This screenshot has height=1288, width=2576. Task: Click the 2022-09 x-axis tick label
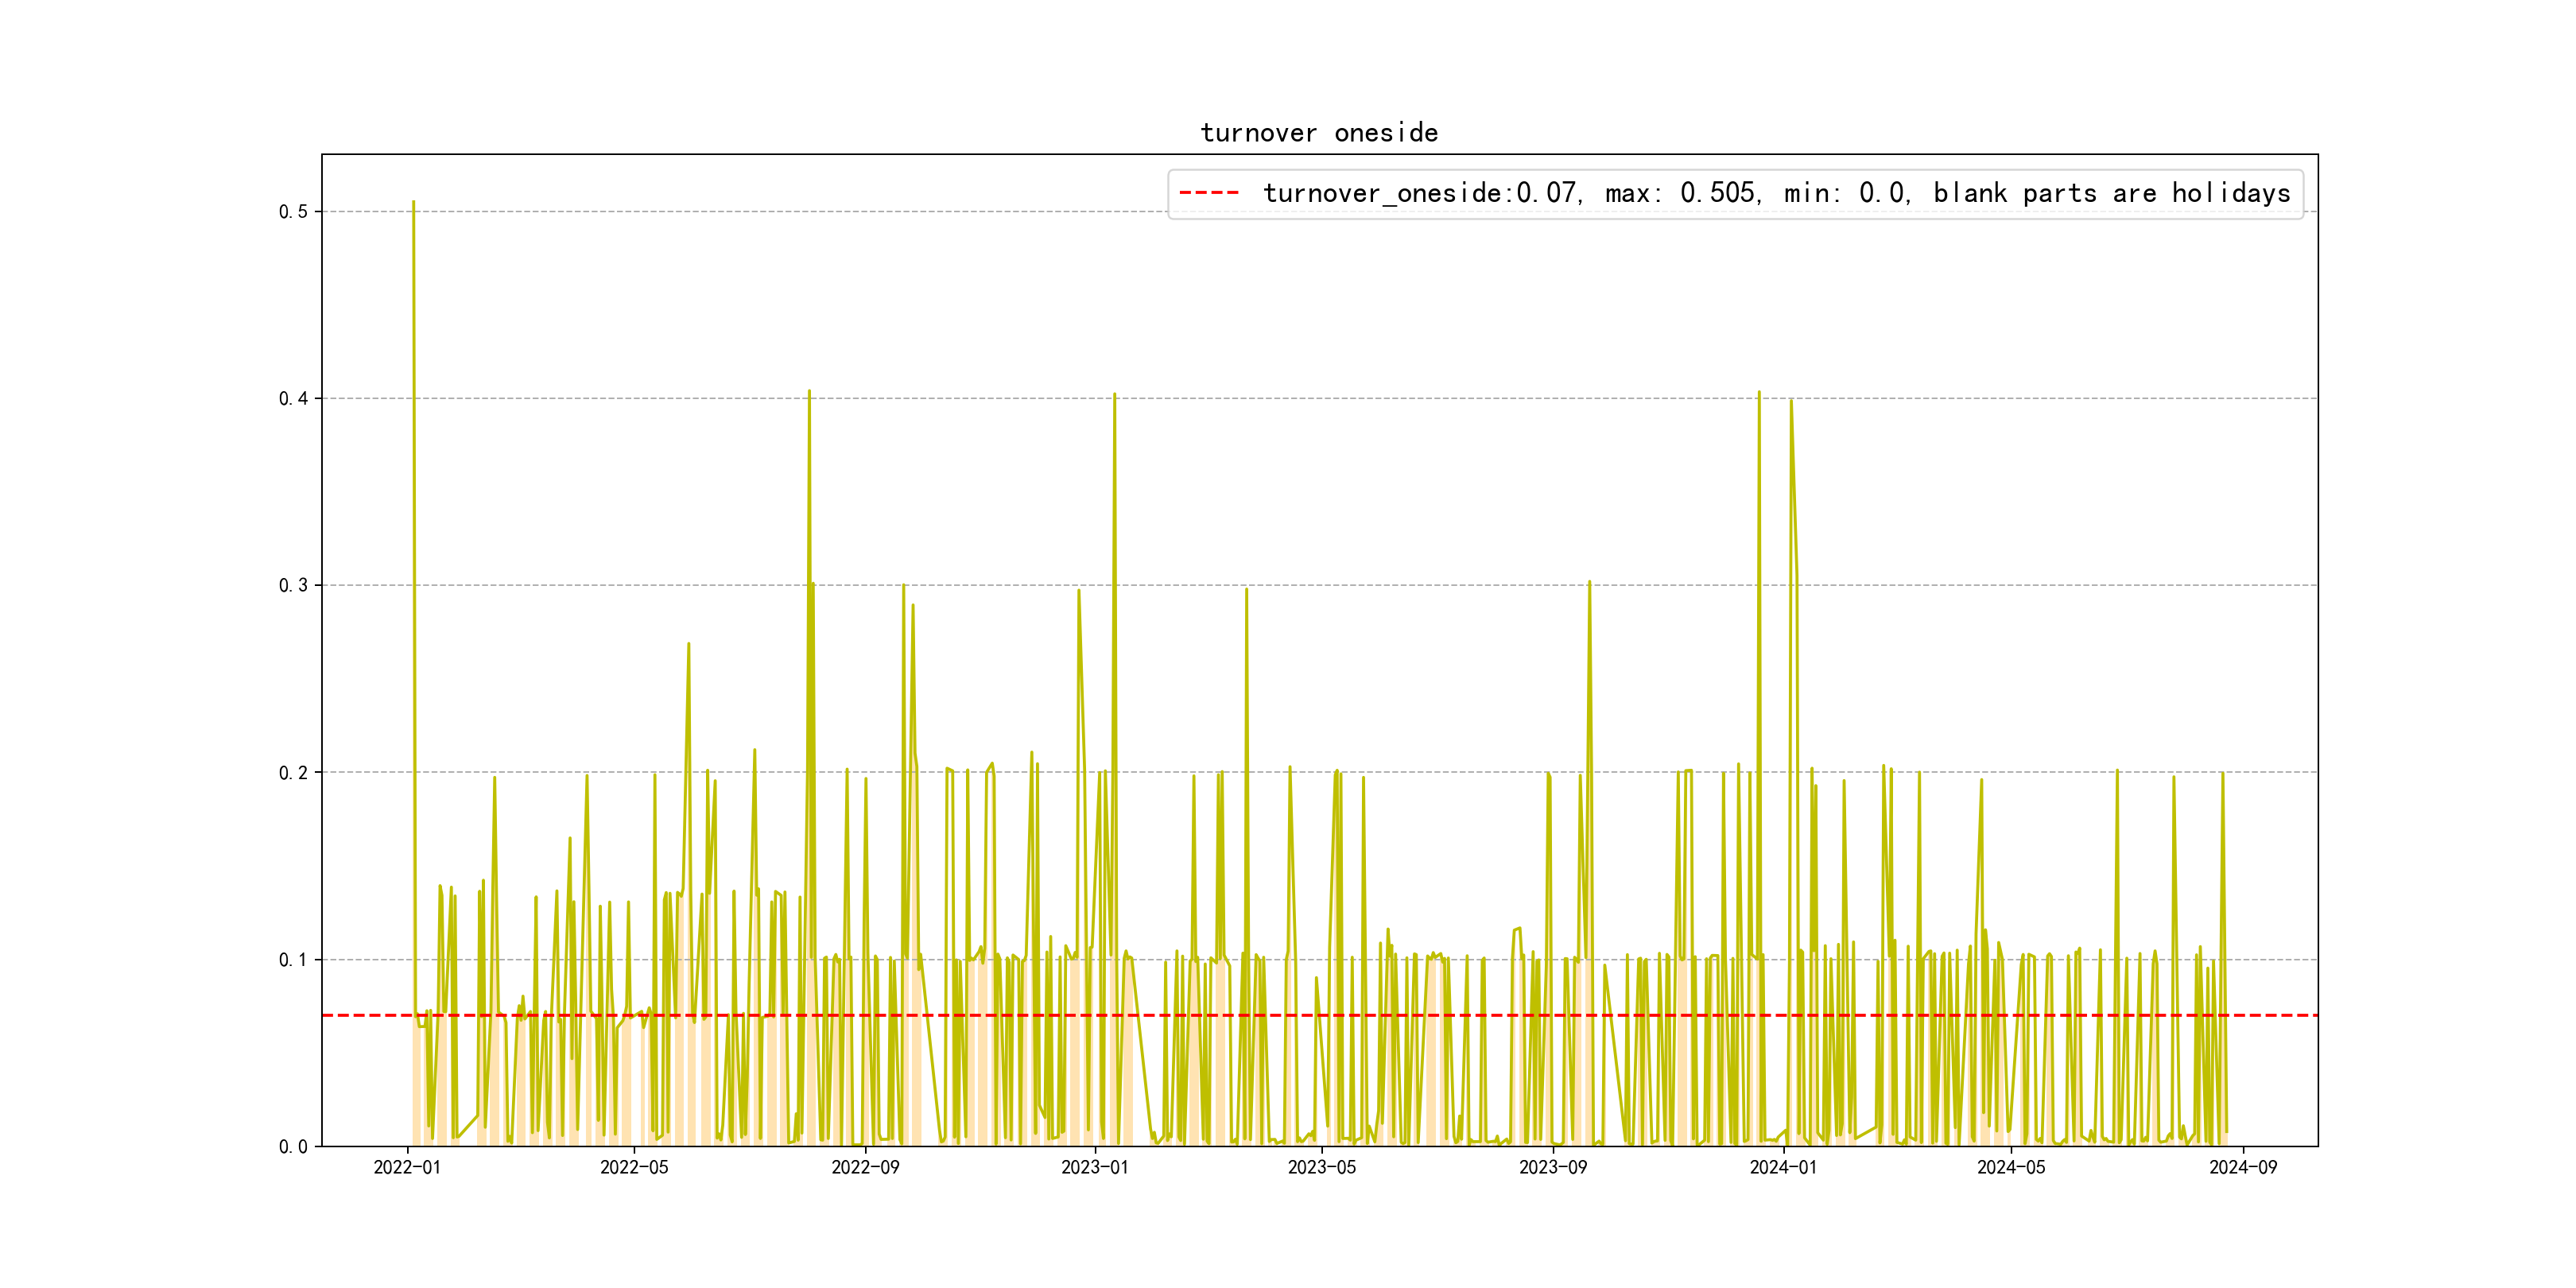click(x=865, y=1168)
